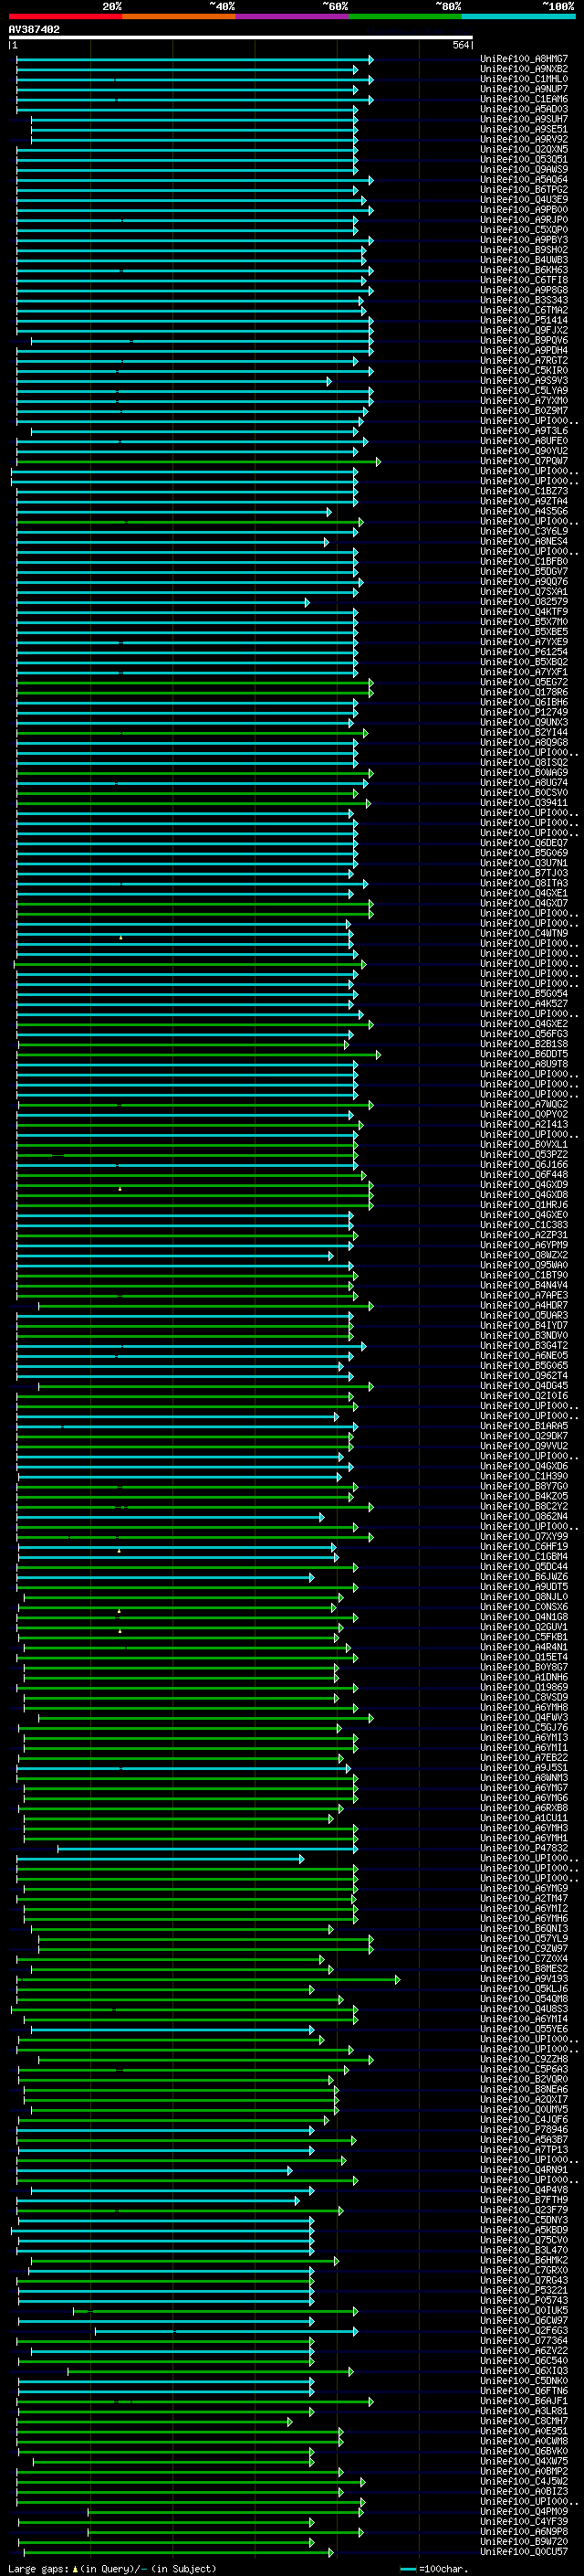Click the cyan =100char scale bar

407,2568
